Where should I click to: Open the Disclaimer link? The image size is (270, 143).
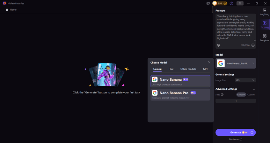coord(234,139)
